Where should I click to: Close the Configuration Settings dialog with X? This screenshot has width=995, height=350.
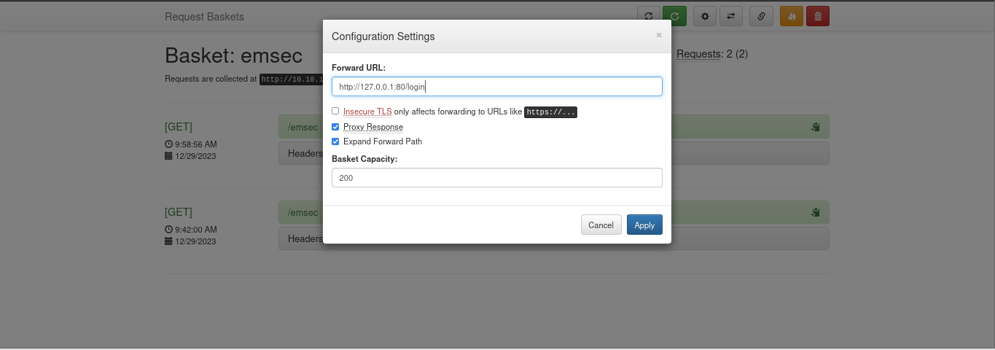(x=659, y=35)
